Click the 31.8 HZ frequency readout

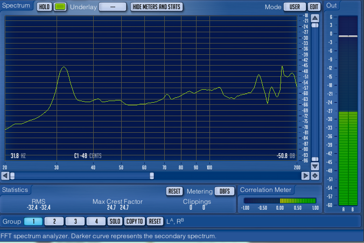click(x=18, y=156)
